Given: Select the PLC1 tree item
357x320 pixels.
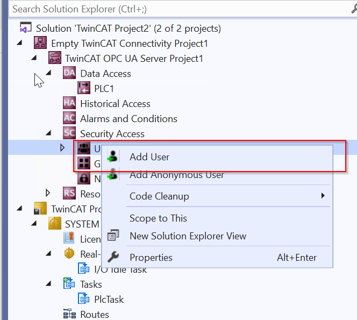Looking at the screenshot, I should [104, 89].
